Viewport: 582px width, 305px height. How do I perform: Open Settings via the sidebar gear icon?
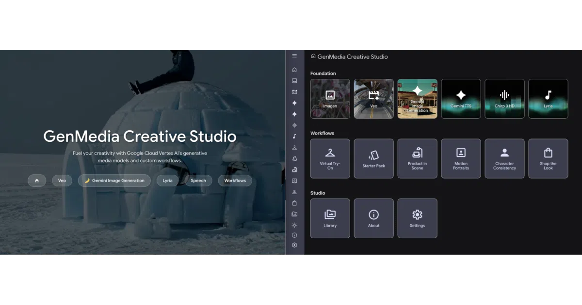[x=294, y=245]
